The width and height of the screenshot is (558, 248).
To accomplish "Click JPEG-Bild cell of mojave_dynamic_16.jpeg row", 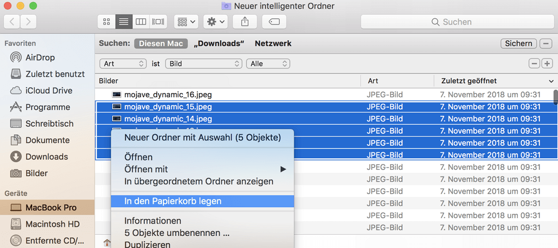I will click(385, 95).
